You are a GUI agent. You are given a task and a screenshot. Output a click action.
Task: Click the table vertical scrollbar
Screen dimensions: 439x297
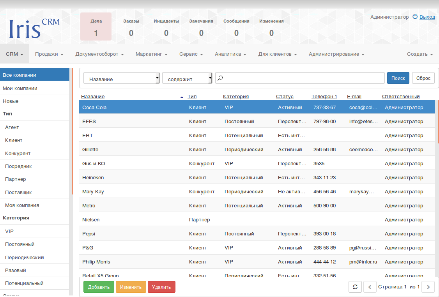tap(438, 122)
